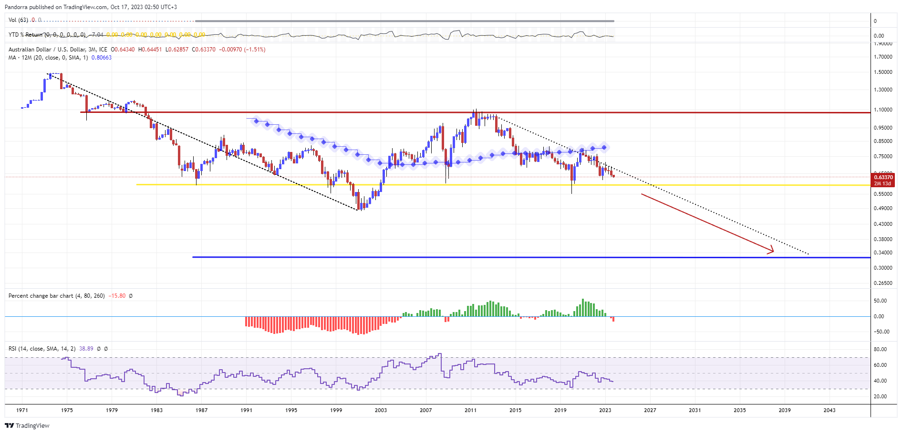This screenshot has width=902, height=434.
Task: Click the 20.00 label on the RSI scale
Action: point(881,396)
